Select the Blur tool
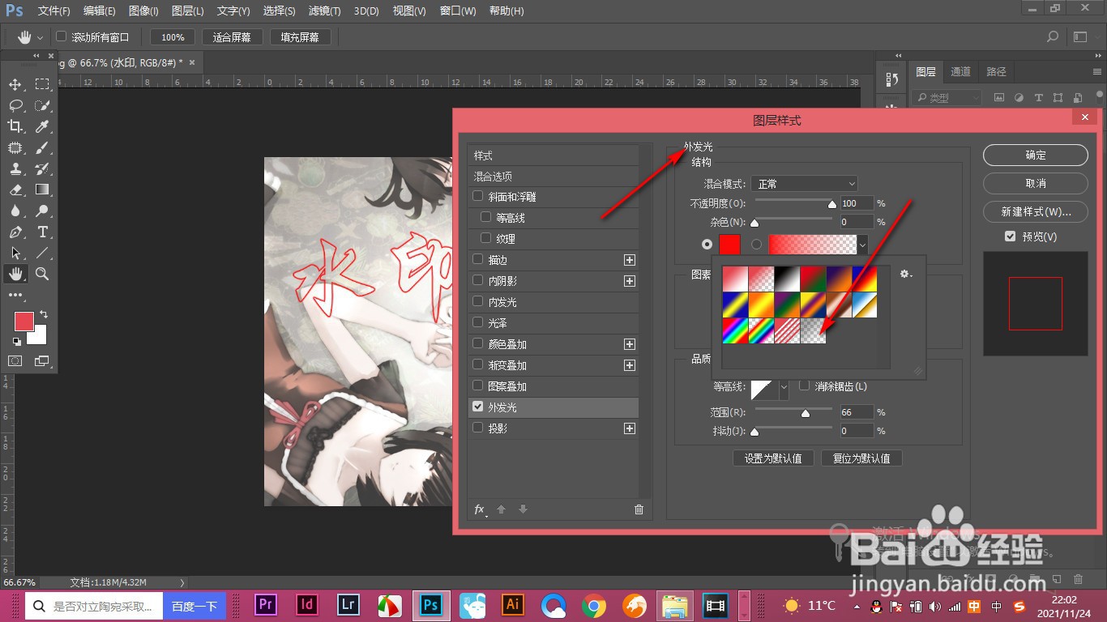 [x=15, y=211]
